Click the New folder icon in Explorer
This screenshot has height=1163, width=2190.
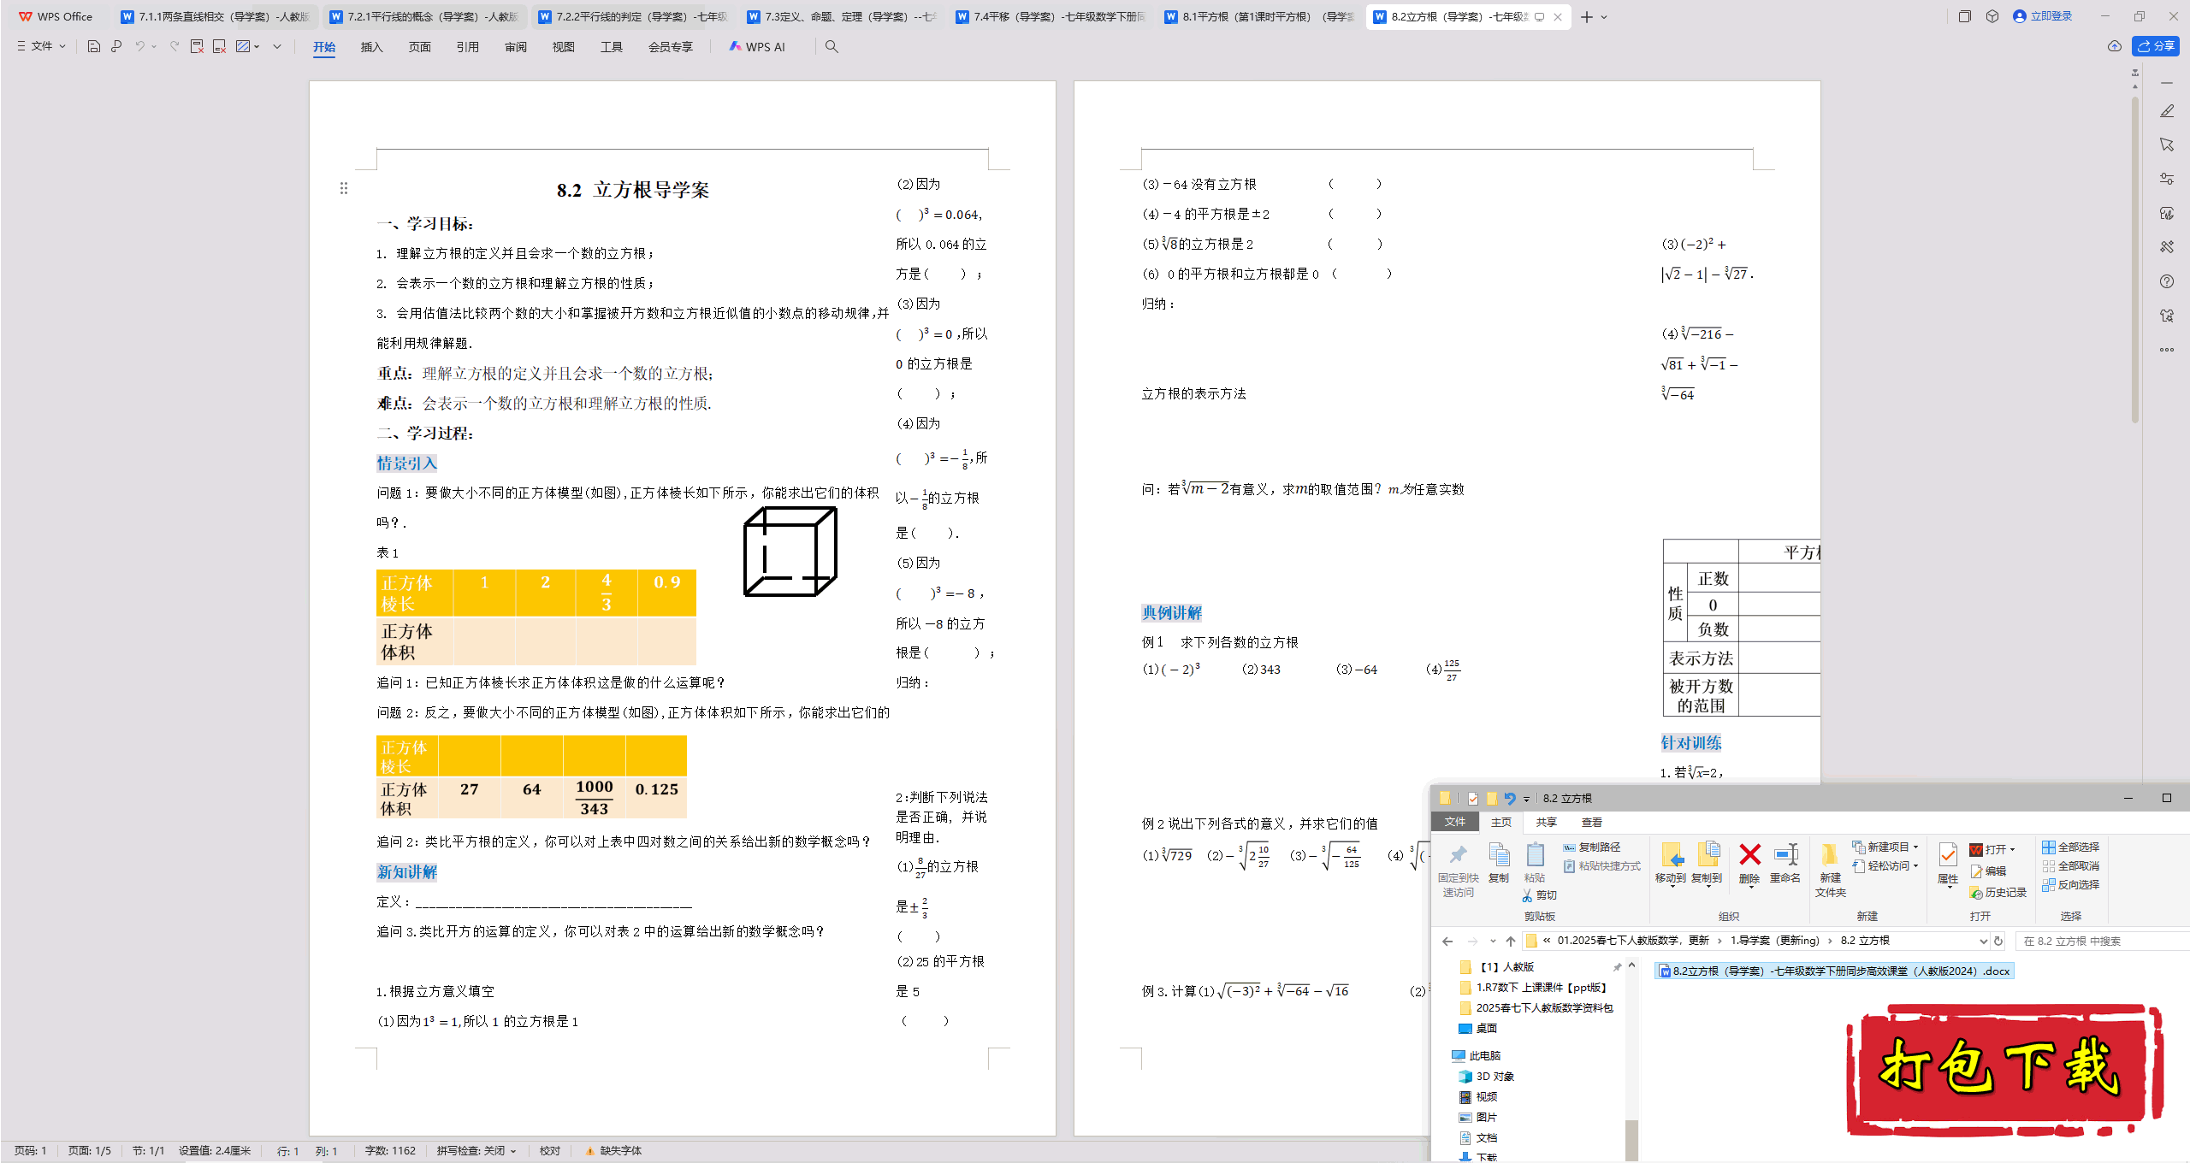[1830, 870]
